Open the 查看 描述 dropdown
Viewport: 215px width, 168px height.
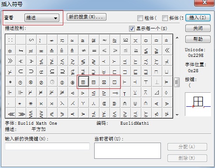pyautogui.click(x=42, y=18)
